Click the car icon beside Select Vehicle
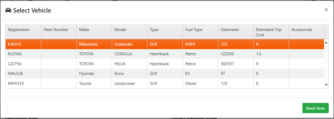 click(8, 10)
